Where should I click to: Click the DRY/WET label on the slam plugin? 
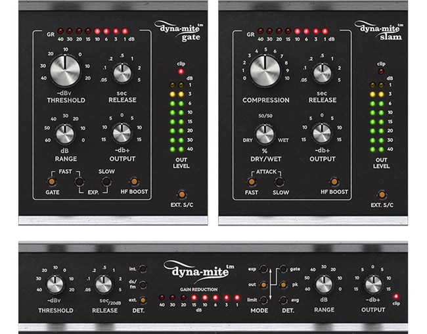[266, 159]
